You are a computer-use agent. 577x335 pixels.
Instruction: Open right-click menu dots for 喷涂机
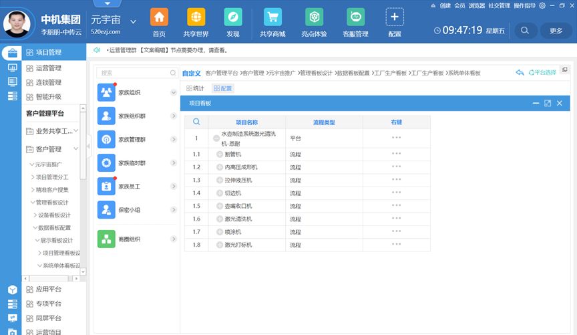397,231
